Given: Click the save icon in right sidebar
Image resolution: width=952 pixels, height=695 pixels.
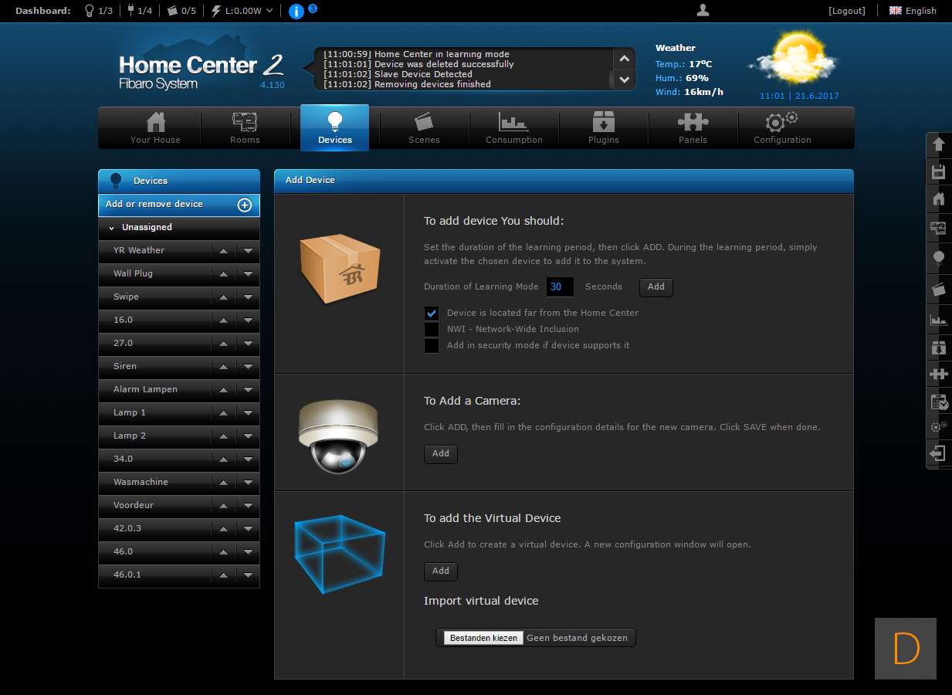Looking at the screenshot, I should [x=939, y=171].
